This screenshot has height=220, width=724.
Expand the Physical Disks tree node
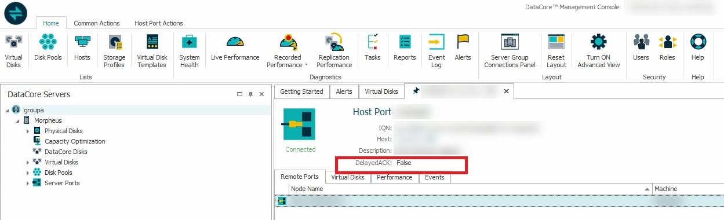[27, 131]
